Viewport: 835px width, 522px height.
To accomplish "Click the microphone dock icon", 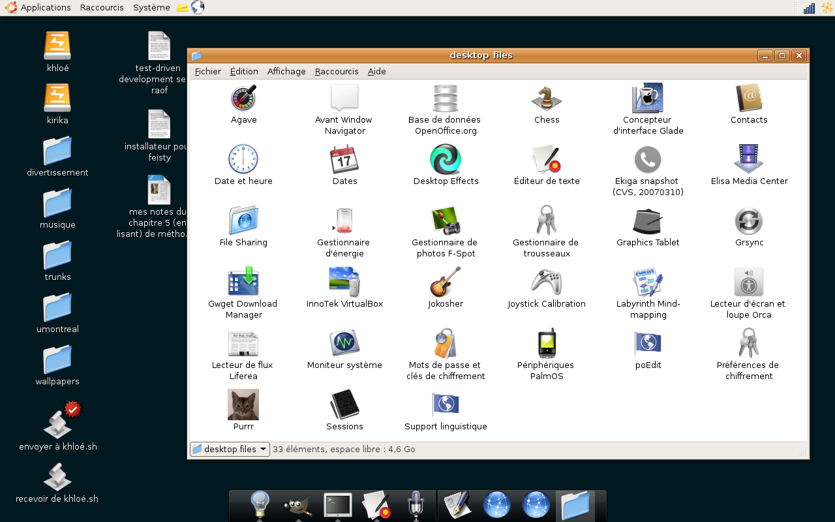I will [416, 504].
